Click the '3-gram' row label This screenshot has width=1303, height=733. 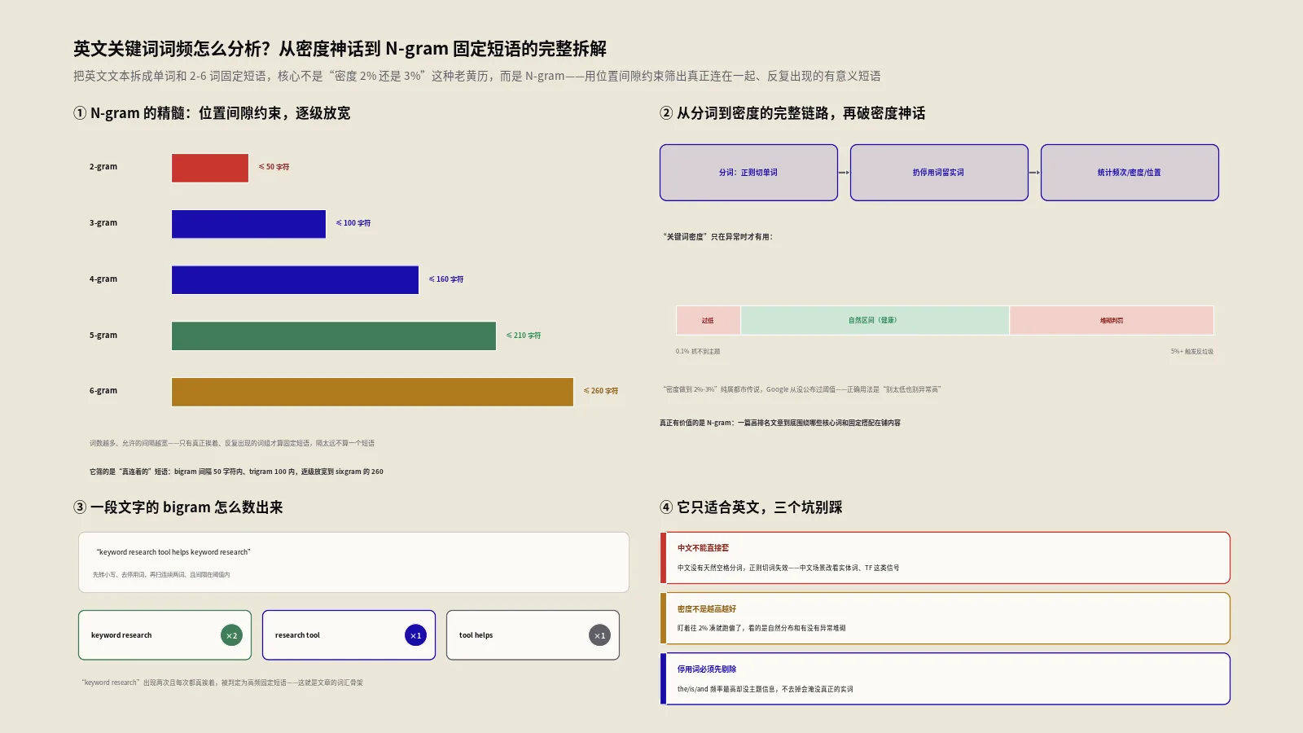(103, 223)
